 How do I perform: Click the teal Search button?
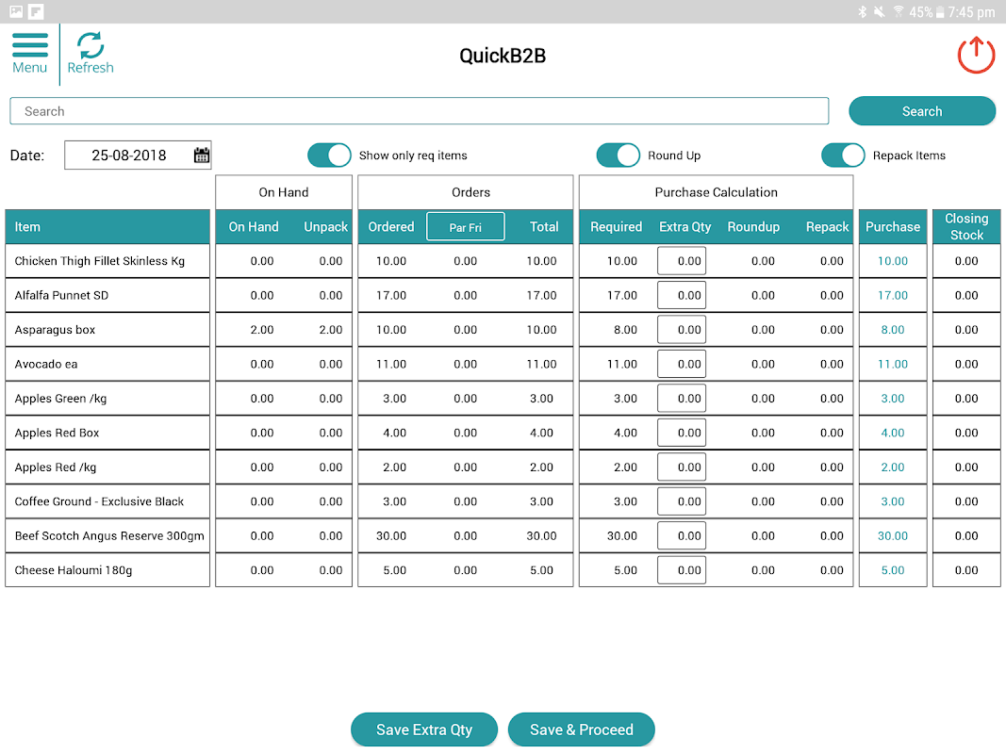(x=922, y=111)
